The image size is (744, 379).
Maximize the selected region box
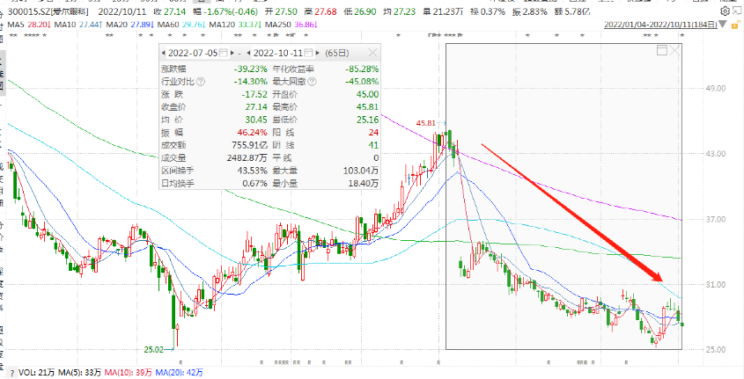(x=661, y=51)
